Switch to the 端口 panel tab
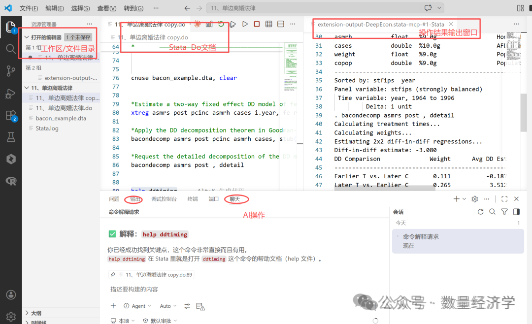 click(213, 199)
